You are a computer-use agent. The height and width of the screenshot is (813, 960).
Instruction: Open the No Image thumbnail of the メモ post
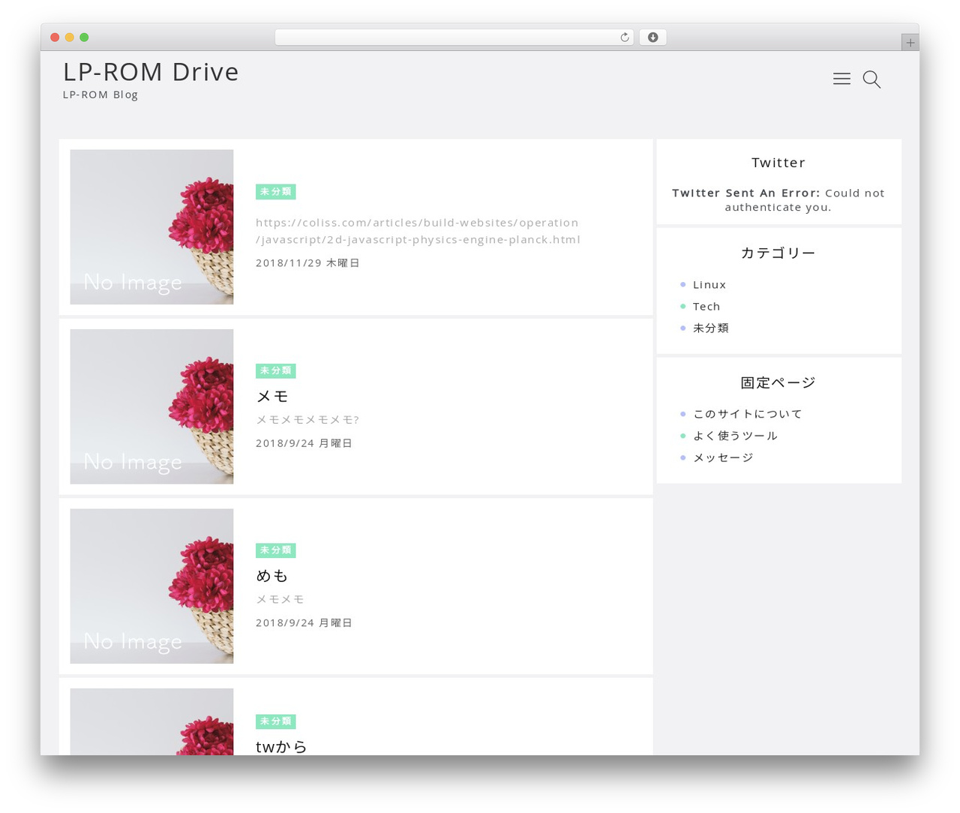point(151,406)
